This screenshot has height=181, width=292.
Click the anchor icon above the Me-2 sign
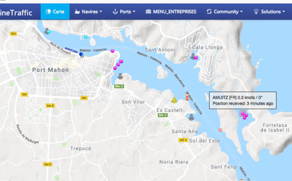point(120,76)
